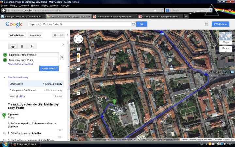Swap start and destination fields
The height and width of the screenshot is (147, 235).
(62, 57)
